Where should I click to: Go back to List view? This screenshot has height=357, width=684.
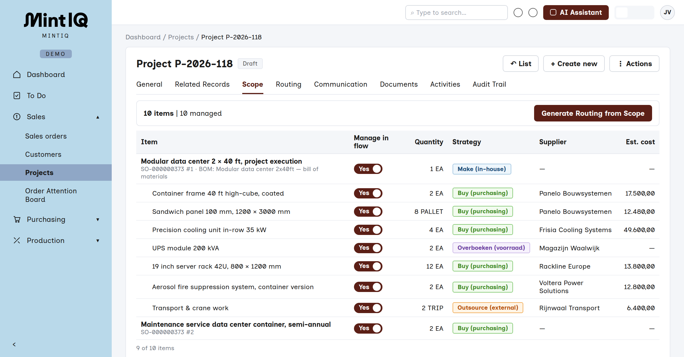click(x=521, y=64)
